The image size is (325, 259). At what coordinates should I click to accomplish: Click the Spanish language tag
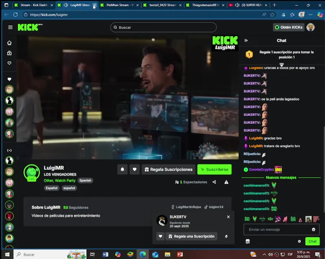pos(85,181)
